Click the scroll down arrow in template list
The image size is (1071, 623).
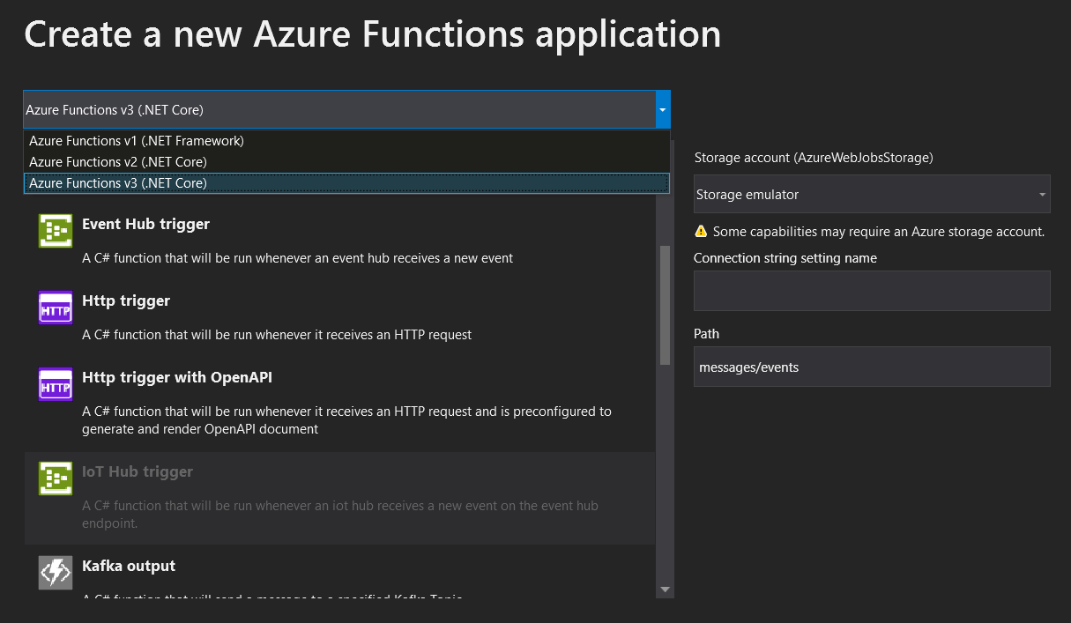click(x=665, y=589)
